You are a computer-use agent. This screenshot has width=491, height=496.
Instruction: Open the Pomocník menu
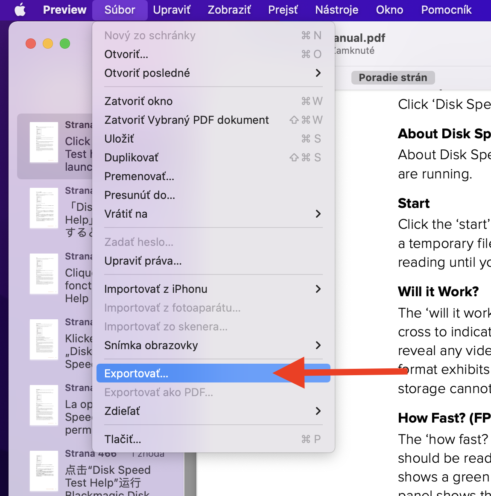click(446, 10)
